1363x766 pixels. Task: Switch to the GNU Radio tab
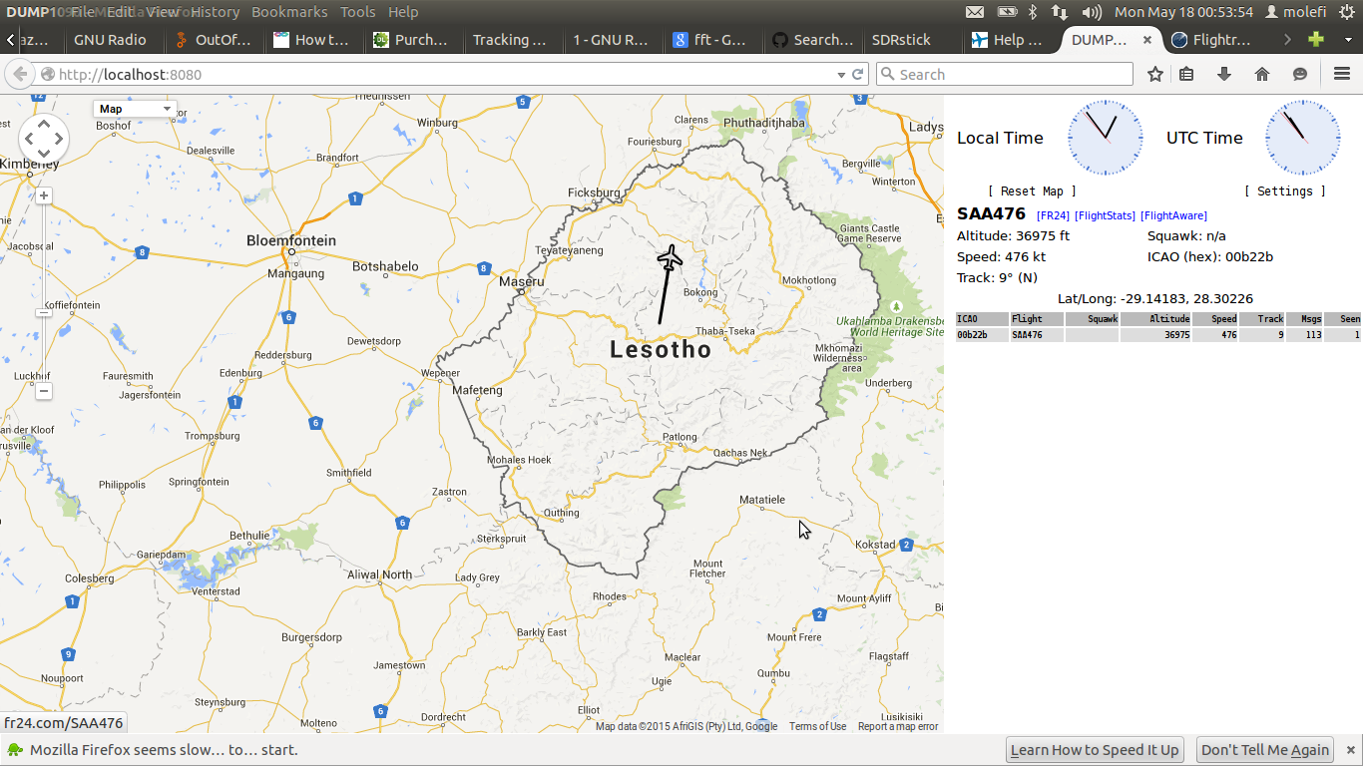(110, 40)
